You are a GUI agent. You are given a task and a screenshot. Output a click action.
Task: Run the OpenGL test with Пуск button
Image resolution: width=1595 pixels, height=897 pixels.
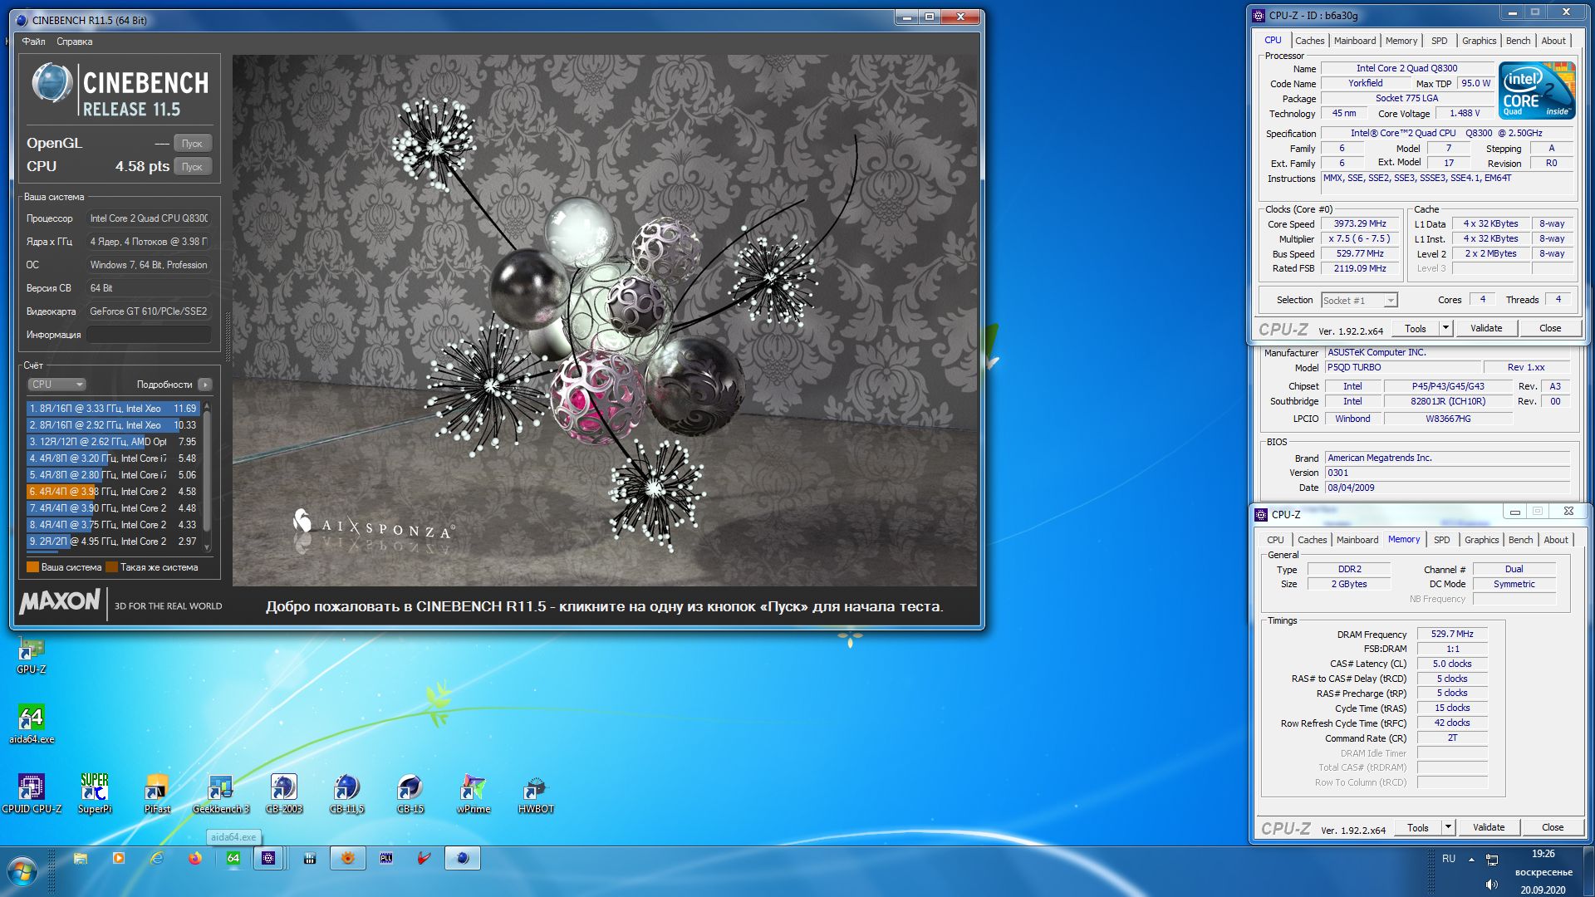point(192,143)
